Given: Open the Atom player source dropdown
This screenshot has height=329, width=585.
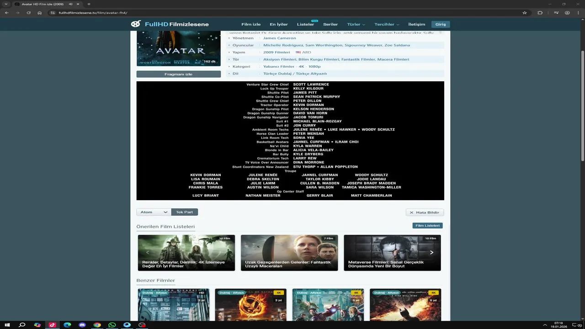Looking at the screenshot, I should (154, 212).
